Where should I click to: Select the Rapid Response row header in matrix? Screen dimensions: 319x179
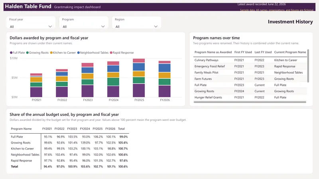pyautogui.click(x=22, y=161)
